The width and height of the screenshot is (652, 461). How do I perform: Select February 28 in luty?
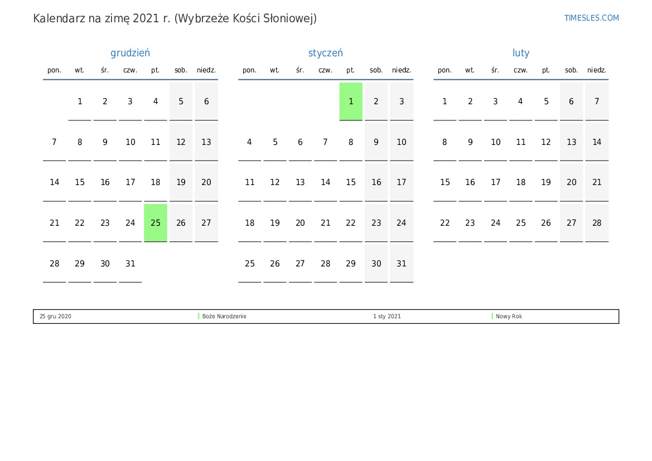[597, 223]
